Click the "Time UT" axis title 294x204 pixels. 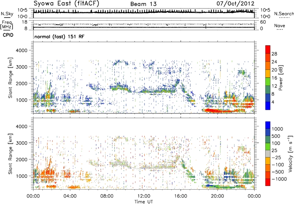point(144,202)
